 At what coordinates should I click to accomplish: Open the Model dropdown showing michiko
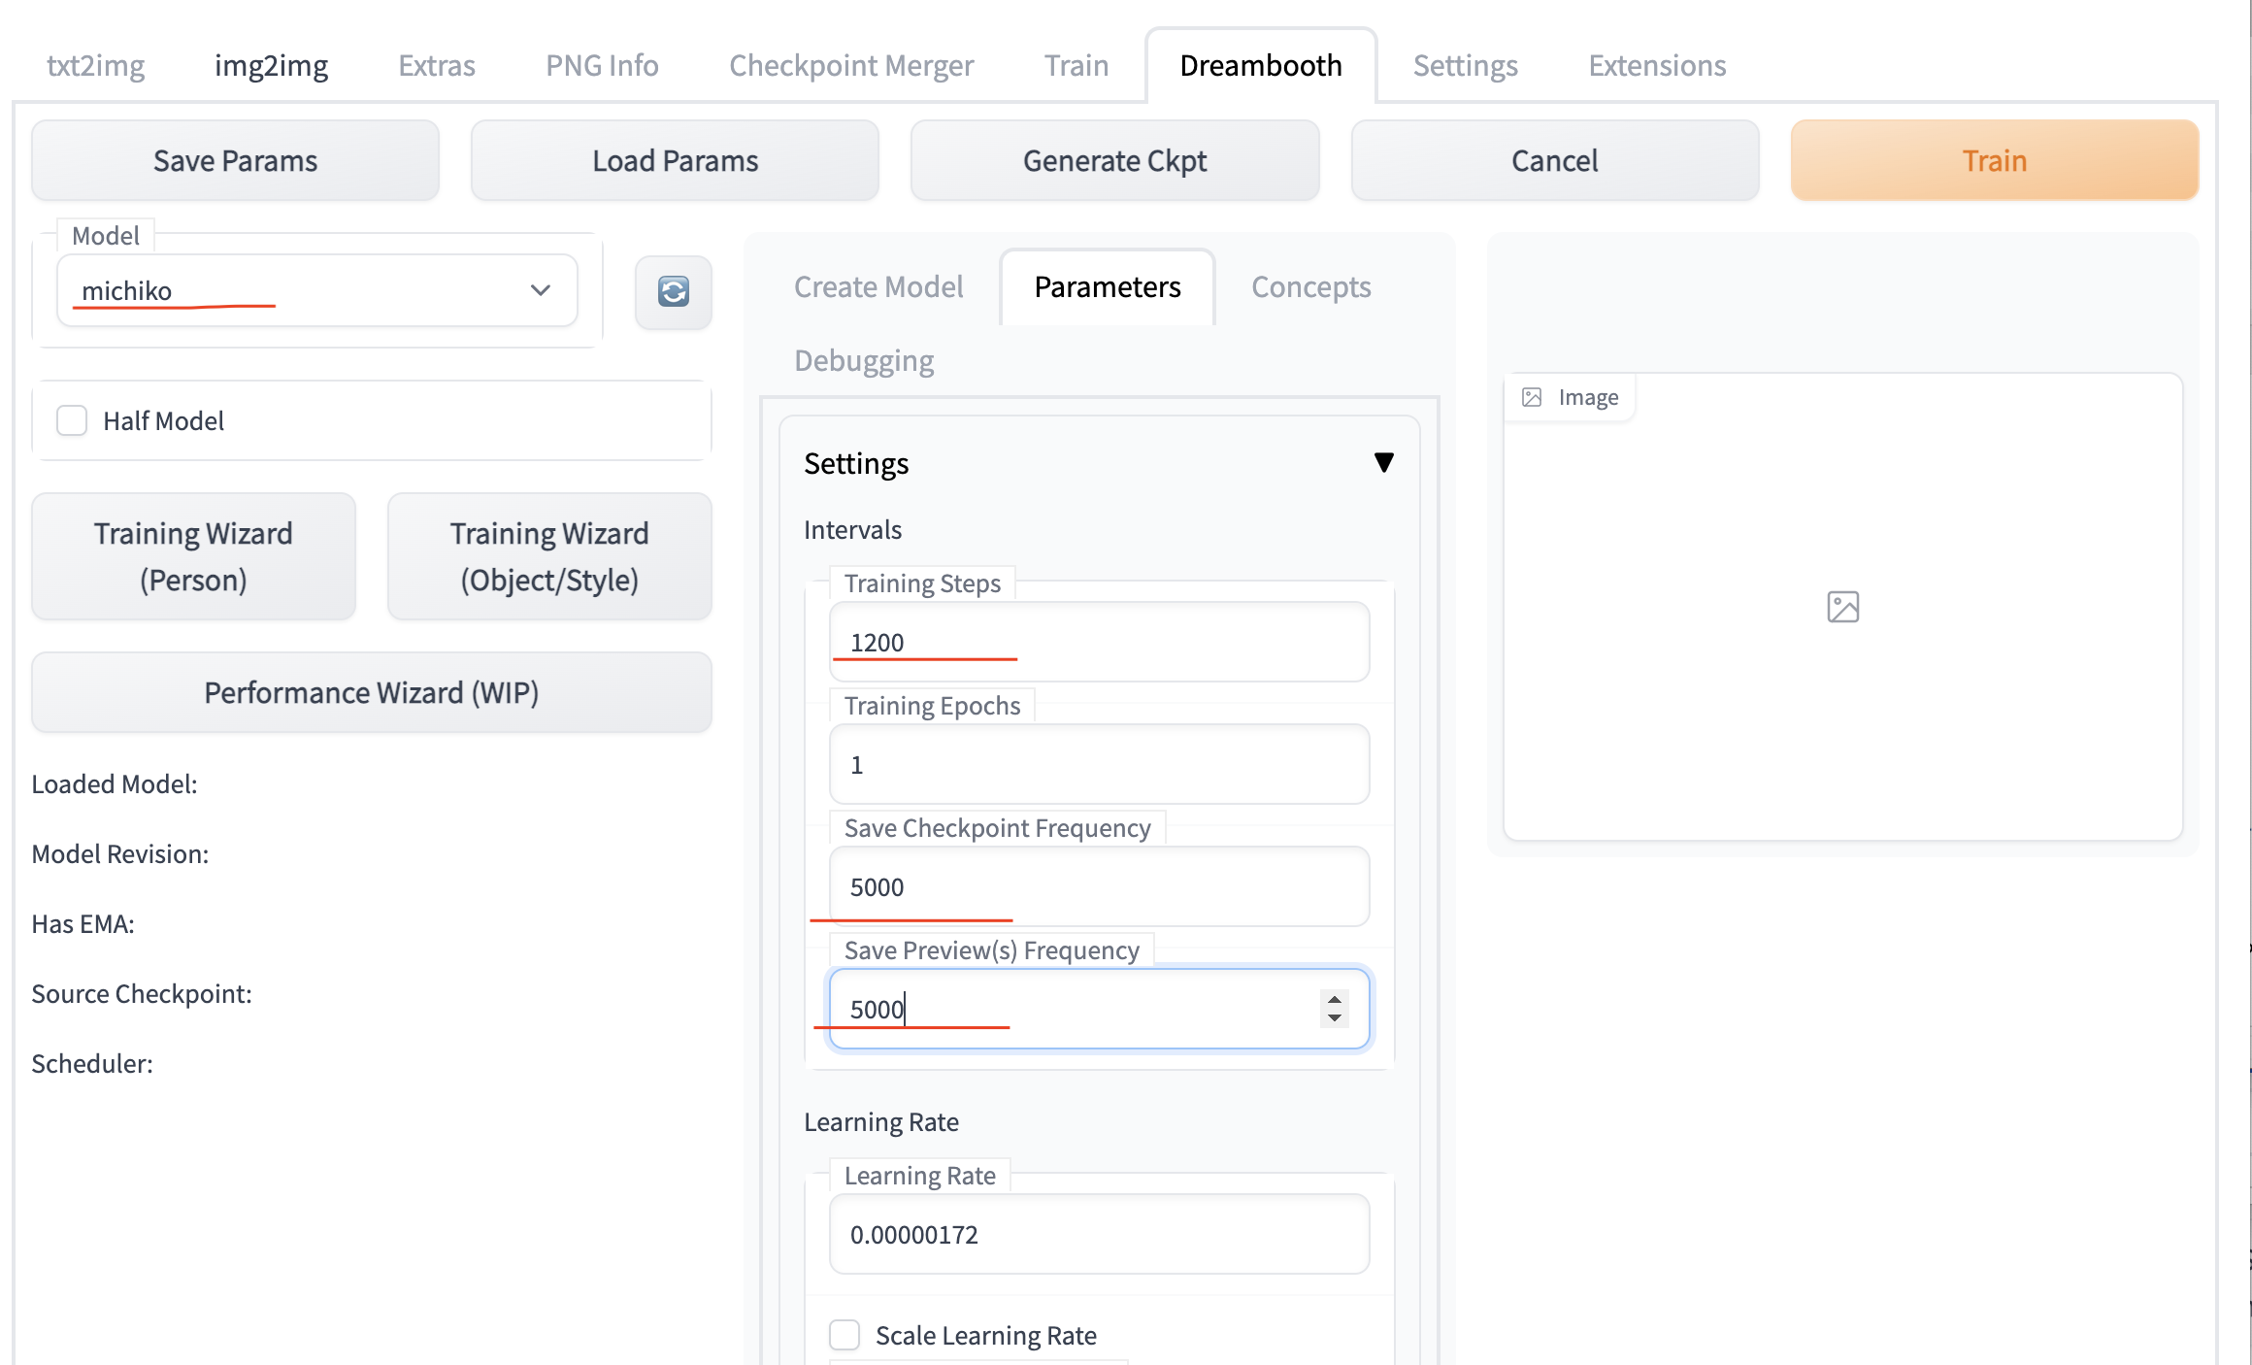pos(316,290)
